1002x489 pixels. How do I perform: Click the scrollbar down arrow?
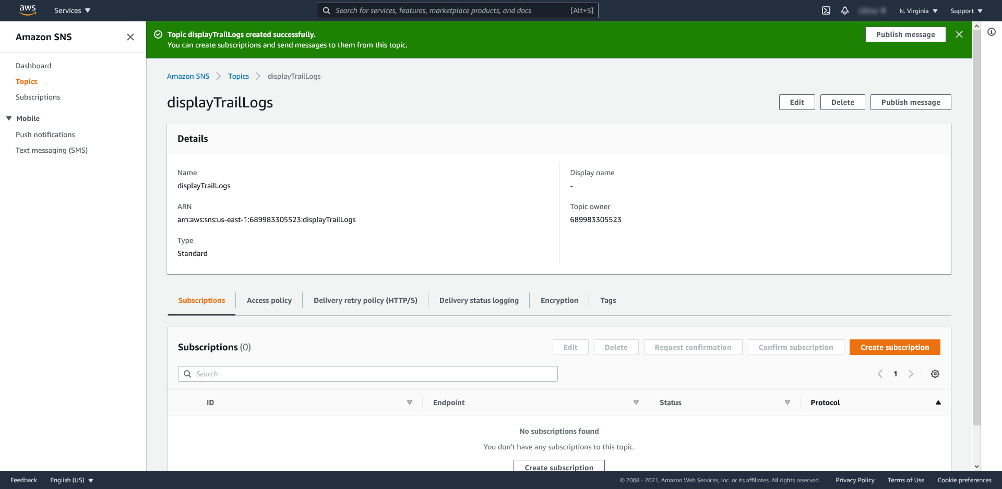point(976,467)
